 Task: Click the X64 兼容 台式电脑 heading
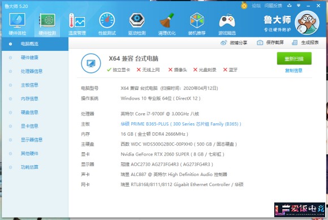coord(133,59)
